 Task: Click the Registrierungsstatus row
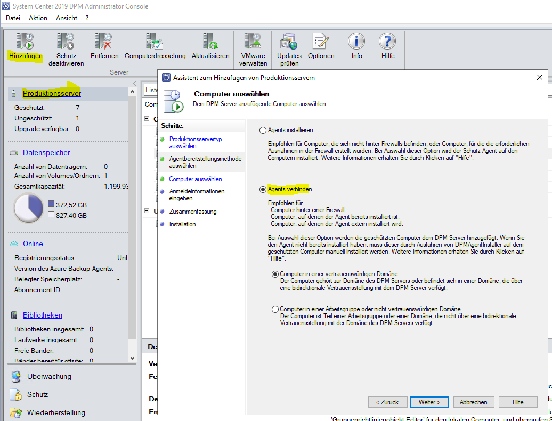point(71,258)
